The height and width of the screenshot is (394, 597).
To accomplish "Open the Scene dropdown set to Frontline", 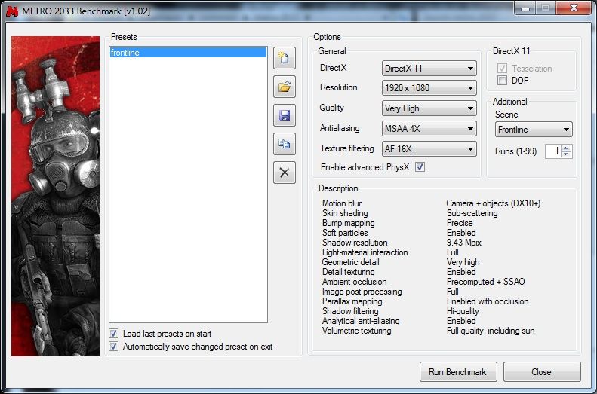I will (534, 130).
